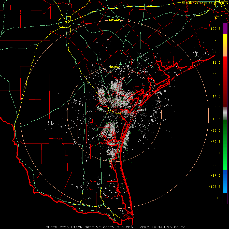Click the NEXLAB-College of DuPage credit text
This screenshot has height=229, width=229.
(205, 3)
